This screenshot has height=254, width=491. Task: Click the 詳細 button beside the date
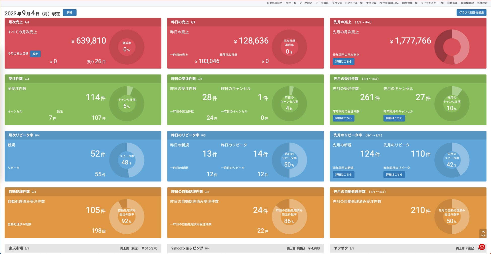coord(69,13)
